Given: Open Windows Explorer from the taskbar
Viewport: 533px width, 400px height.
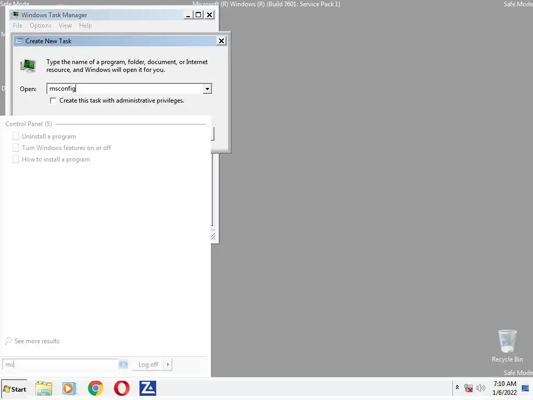Looking at the screenshot, I should coord(44,389).
